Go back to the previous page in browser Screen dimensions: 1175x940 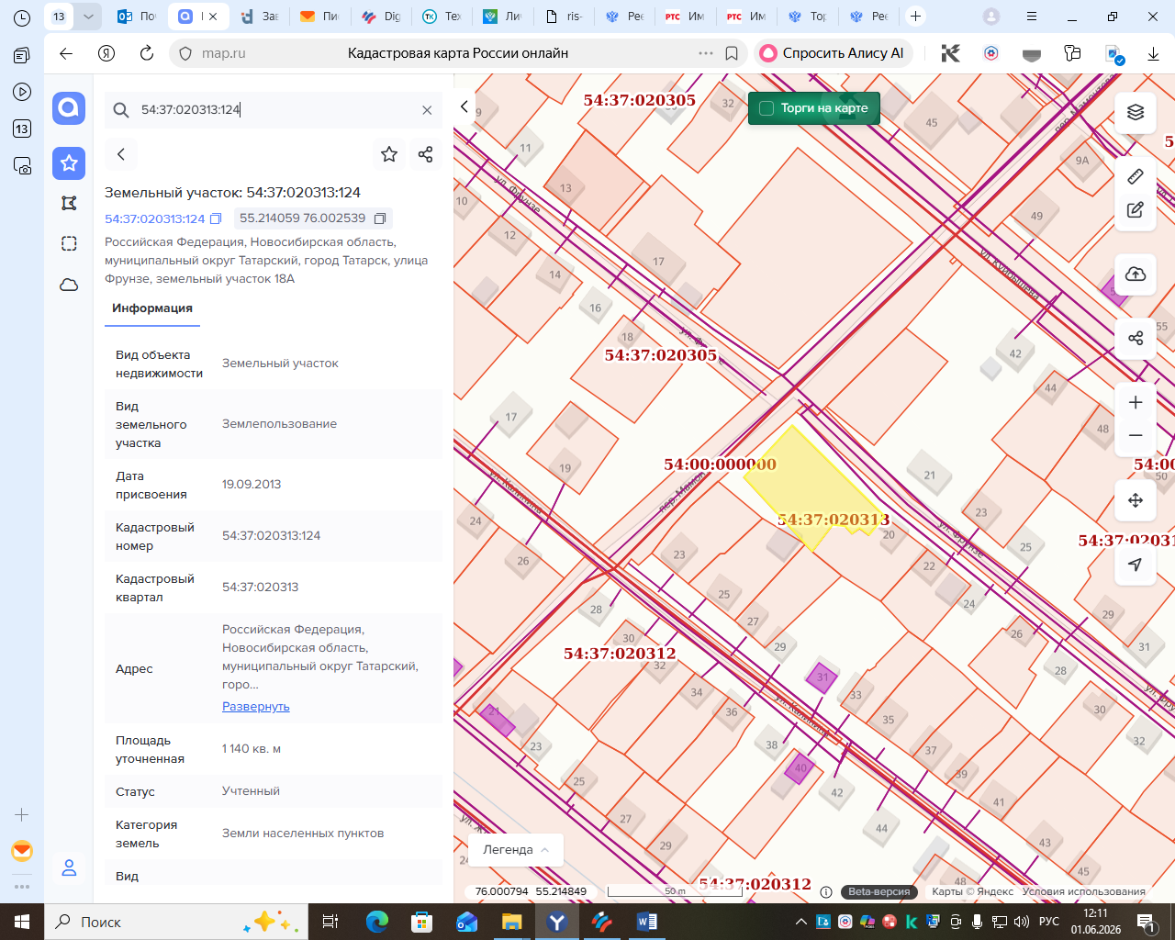click(x=66, y=53)
